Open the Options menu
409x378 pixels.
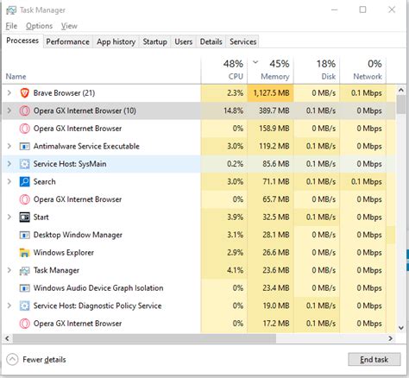click(39, 26)
